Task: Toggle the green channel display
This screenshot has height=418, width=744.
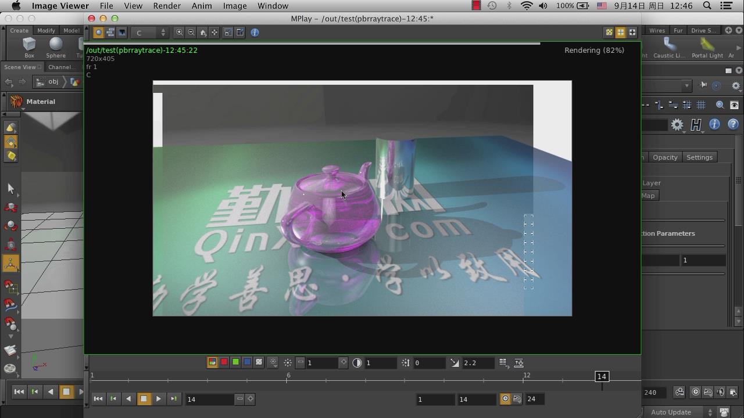Action: point(235,362)
